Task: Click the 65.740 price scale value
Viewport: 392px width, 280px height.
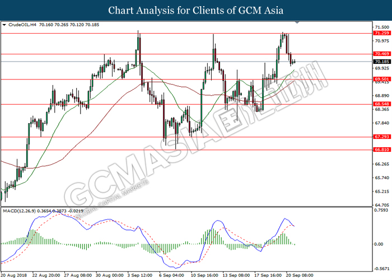Action: [382, 178]
